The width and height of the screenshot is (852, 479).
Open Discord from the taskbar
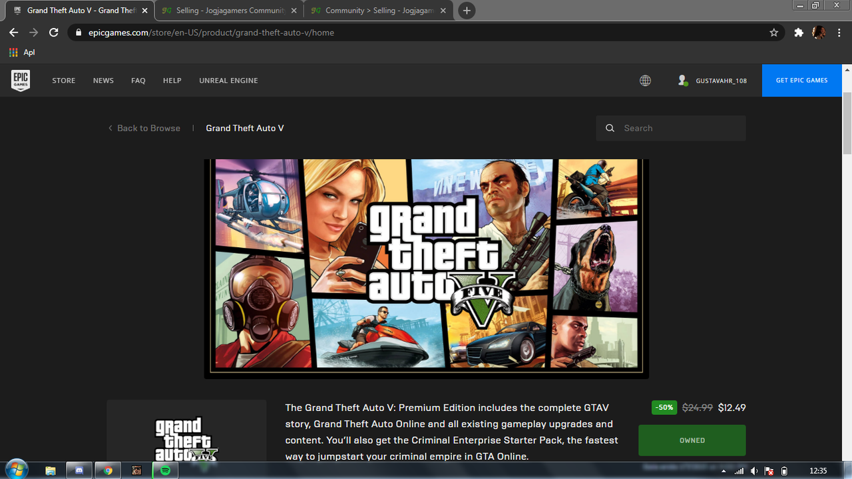tap(79, 470)
